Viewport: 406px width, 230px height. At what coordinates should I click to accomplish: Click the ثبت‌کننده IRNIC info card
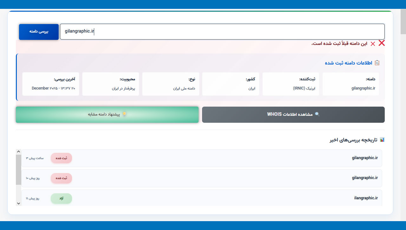[291, 84]
